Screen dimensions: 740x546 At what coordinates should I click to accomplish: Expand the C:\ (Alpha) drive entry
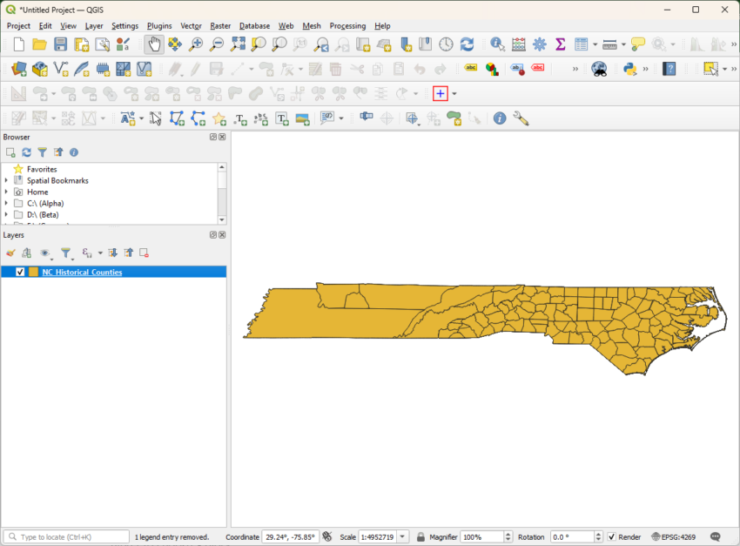pos(6,203)
